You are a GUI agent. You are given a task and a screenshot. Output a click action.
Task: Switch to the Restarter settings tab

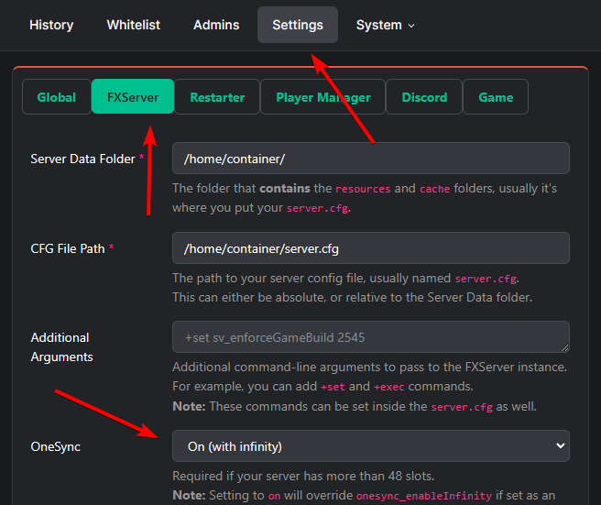click(217, 97)
